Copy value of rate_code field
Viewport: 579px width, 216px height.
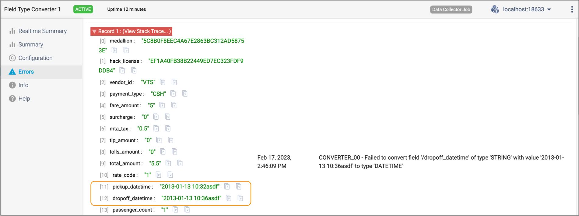(170, 175)
